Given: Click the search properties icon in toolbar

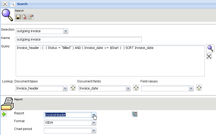Looking at the screenshot, I should click(31, 17).
